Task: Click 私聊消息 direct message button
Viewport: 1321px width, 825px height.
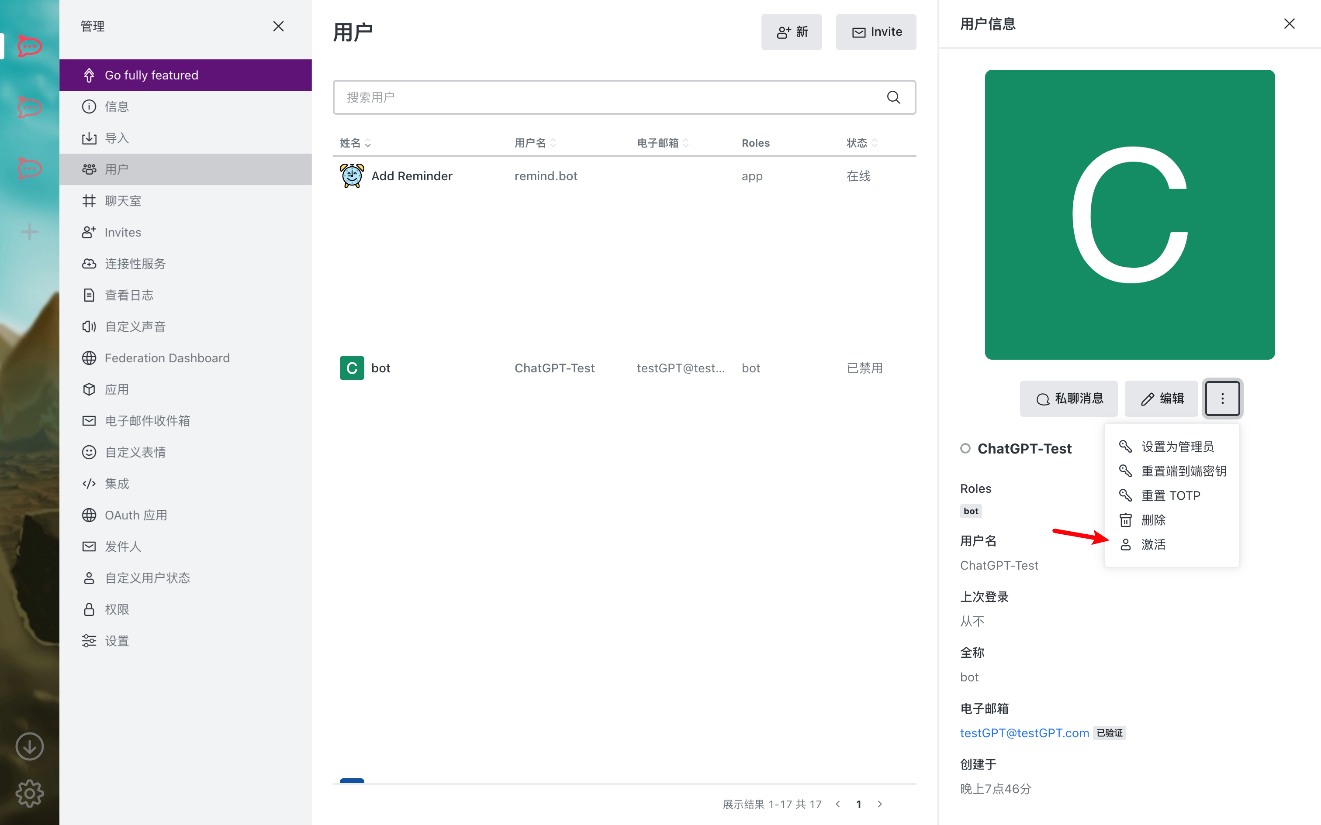Action: point(1068,399)
